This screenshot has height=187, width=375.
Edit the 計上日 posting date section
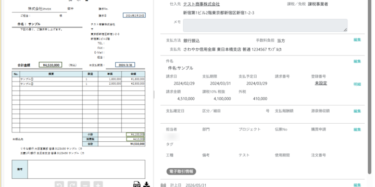(357, 185)
